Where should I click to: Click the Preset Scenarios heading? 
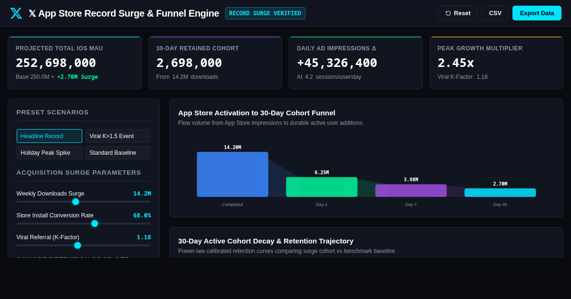pyautogui.click(x=53, y=112)
